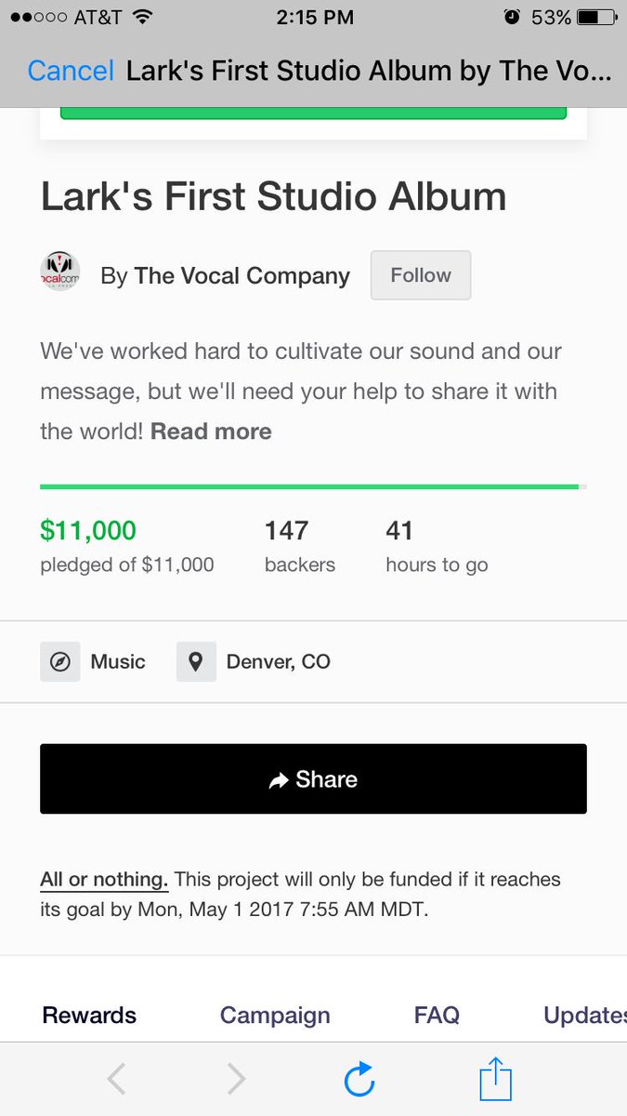Tap the All or nothing link

tap(104, 879)
